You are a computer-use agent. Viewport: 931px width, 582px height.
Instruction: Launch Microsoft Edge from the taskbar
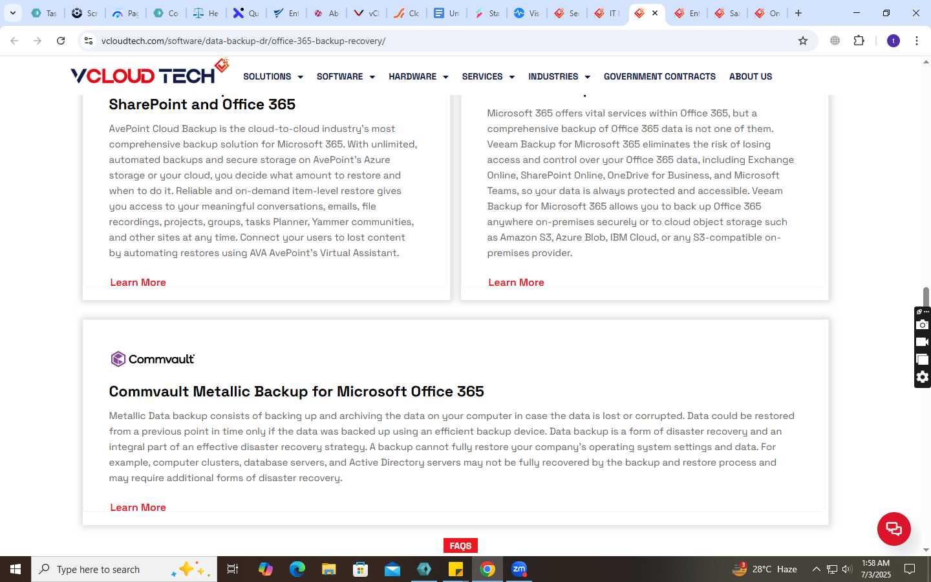[x=297, y=569]
